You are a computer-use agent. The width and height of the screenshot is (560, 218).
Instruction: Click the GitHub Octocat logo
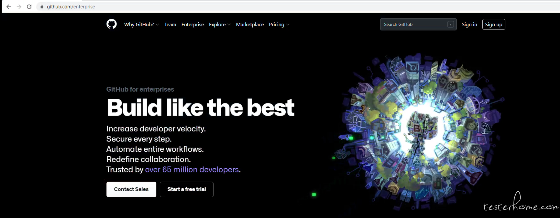point(112,24)
